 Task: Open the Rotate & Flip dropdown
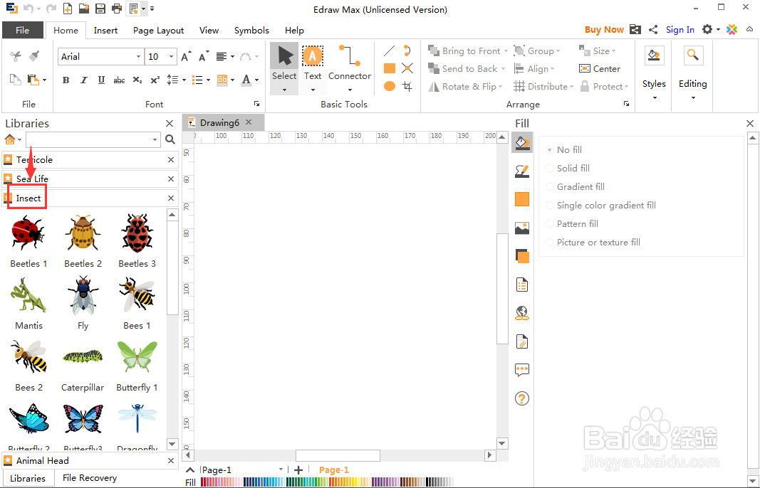pyautogui.click(x=501, y=87)
